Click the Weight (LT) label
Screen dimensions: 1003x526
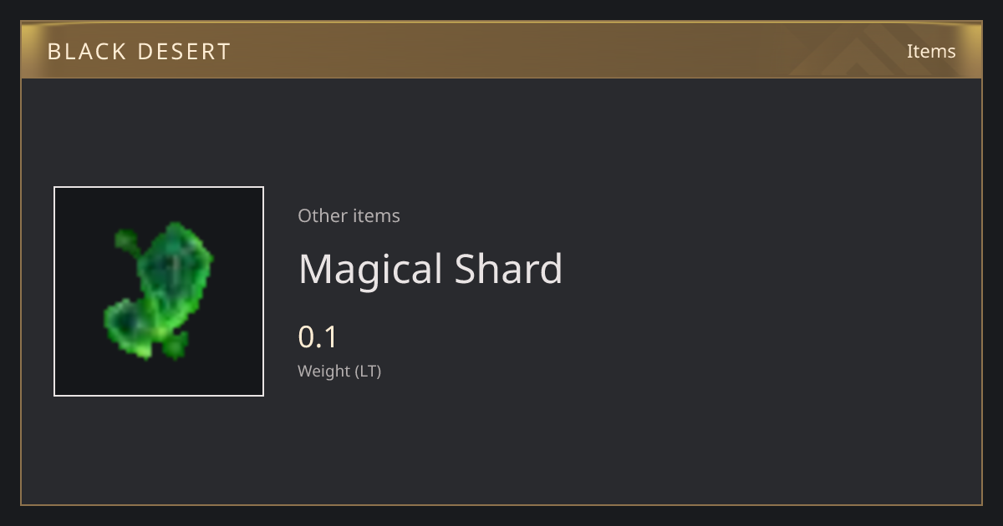[339, 371]
